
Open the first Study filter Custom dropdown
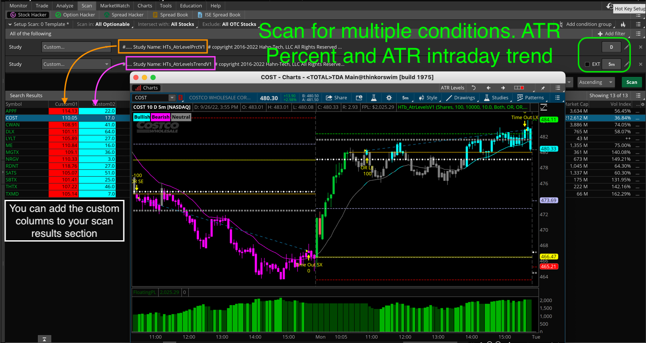76,47
